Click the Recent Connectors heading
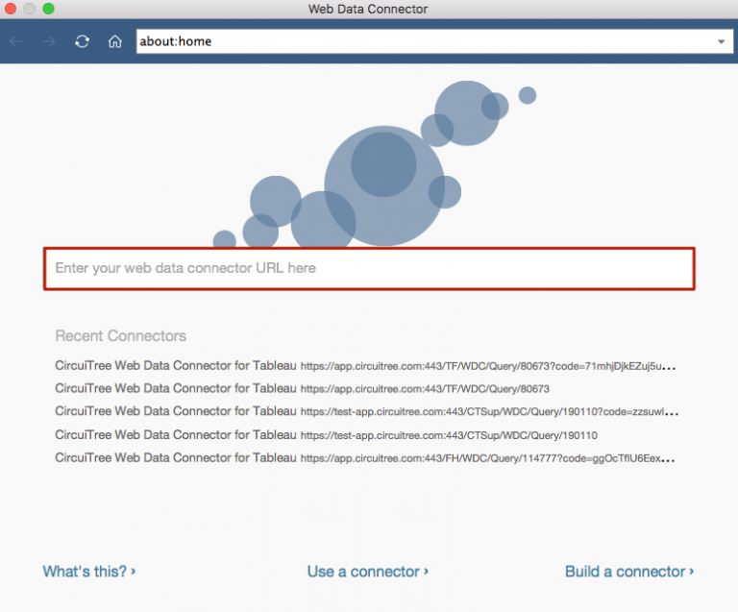Image resolution: width=738 pixels, height=612 pixels. 120,336
